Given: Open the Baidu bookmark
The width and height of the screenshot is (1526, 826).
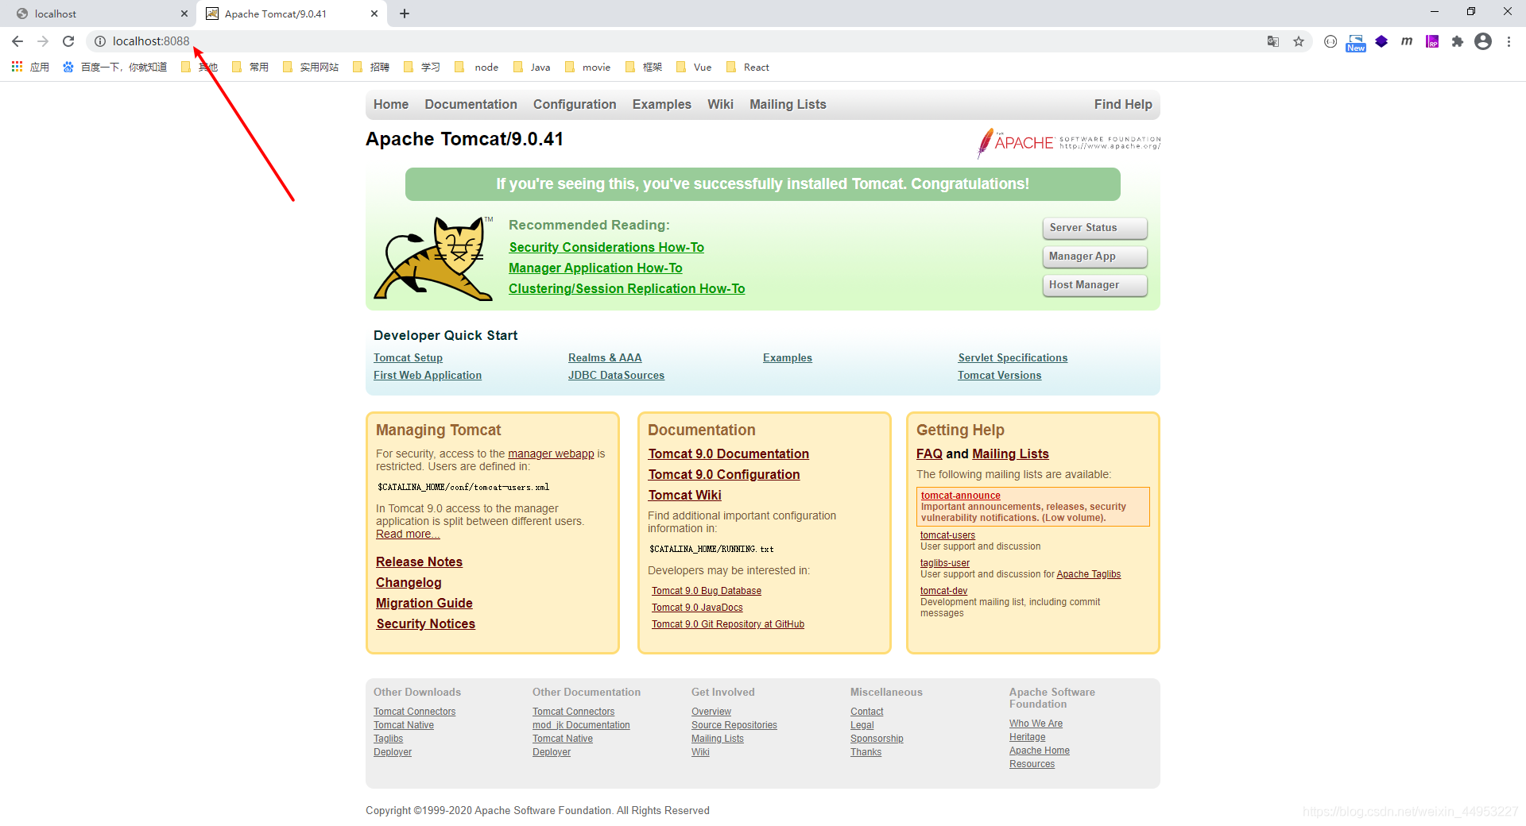Looking at the screenshot, I should click(115, 68).
